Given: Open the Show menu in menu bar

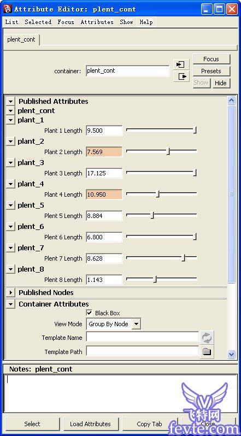Looking at the screenshot, I should [126, 22].
